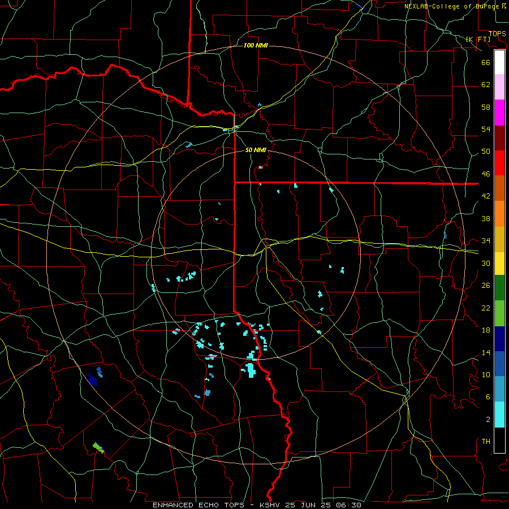Click the '38' legend value
The width and height of the screenshot is (509, 509).
point(486,218)
